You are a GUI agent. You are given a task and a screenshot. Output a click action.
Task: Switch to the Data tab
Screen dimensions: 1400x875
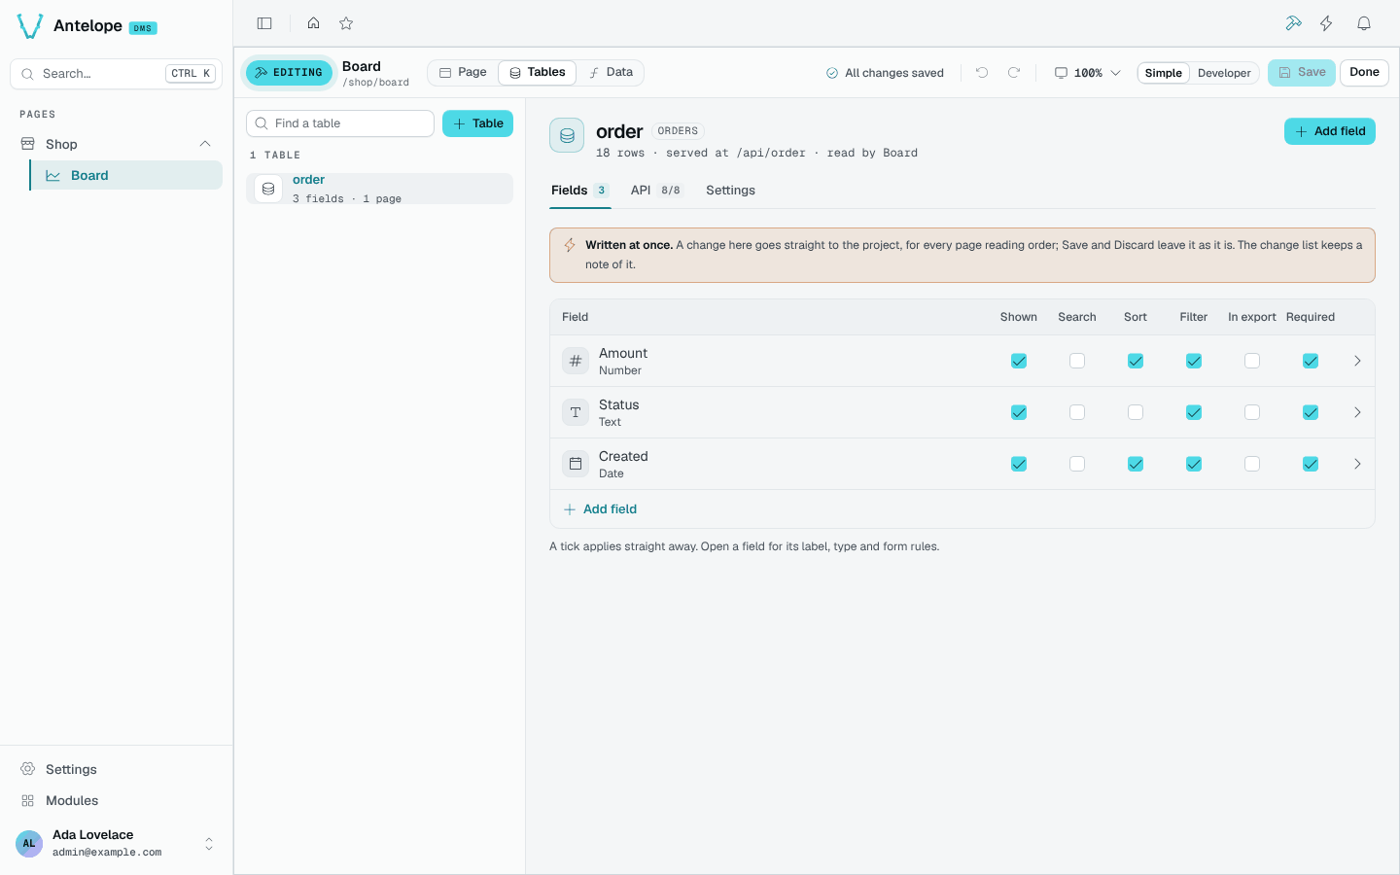(611, 72)
